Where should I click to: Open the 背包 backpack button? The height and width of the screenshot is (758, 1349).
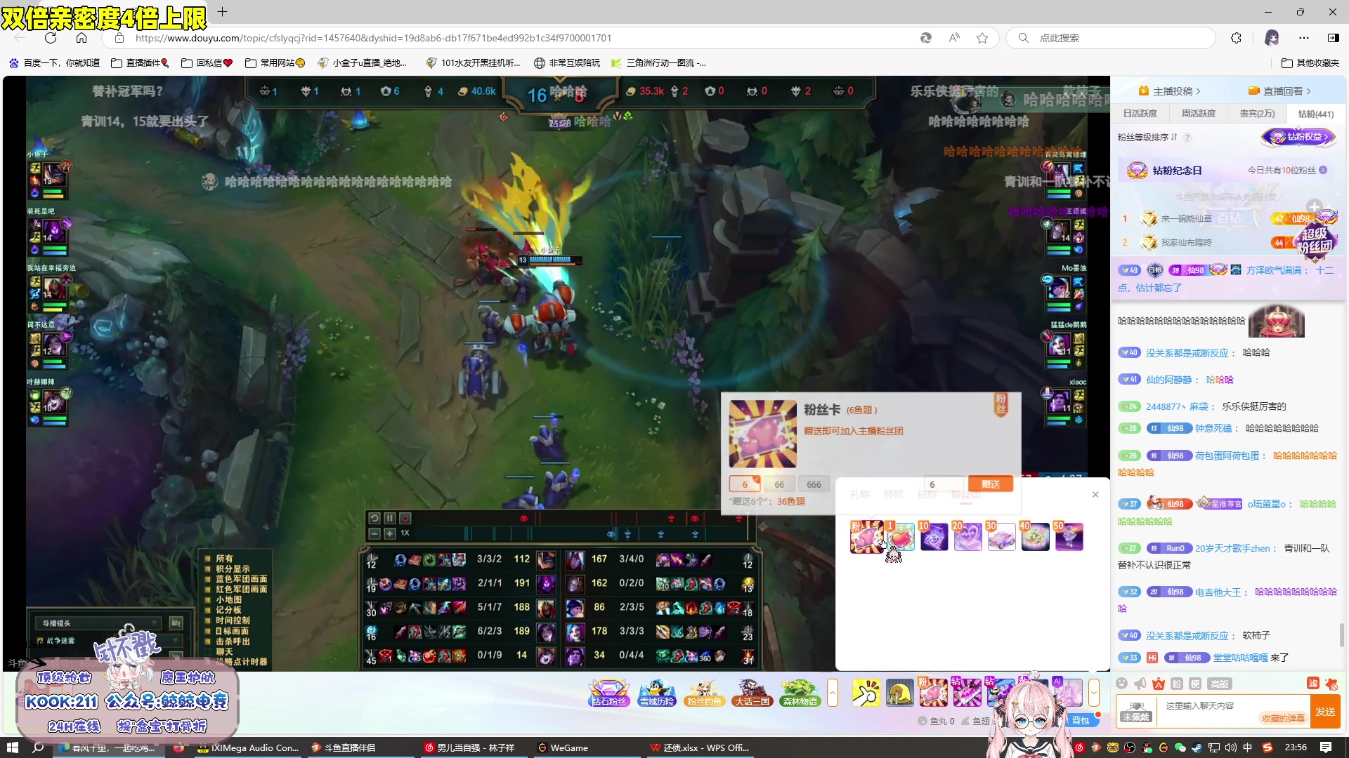tap(1080, 721)
